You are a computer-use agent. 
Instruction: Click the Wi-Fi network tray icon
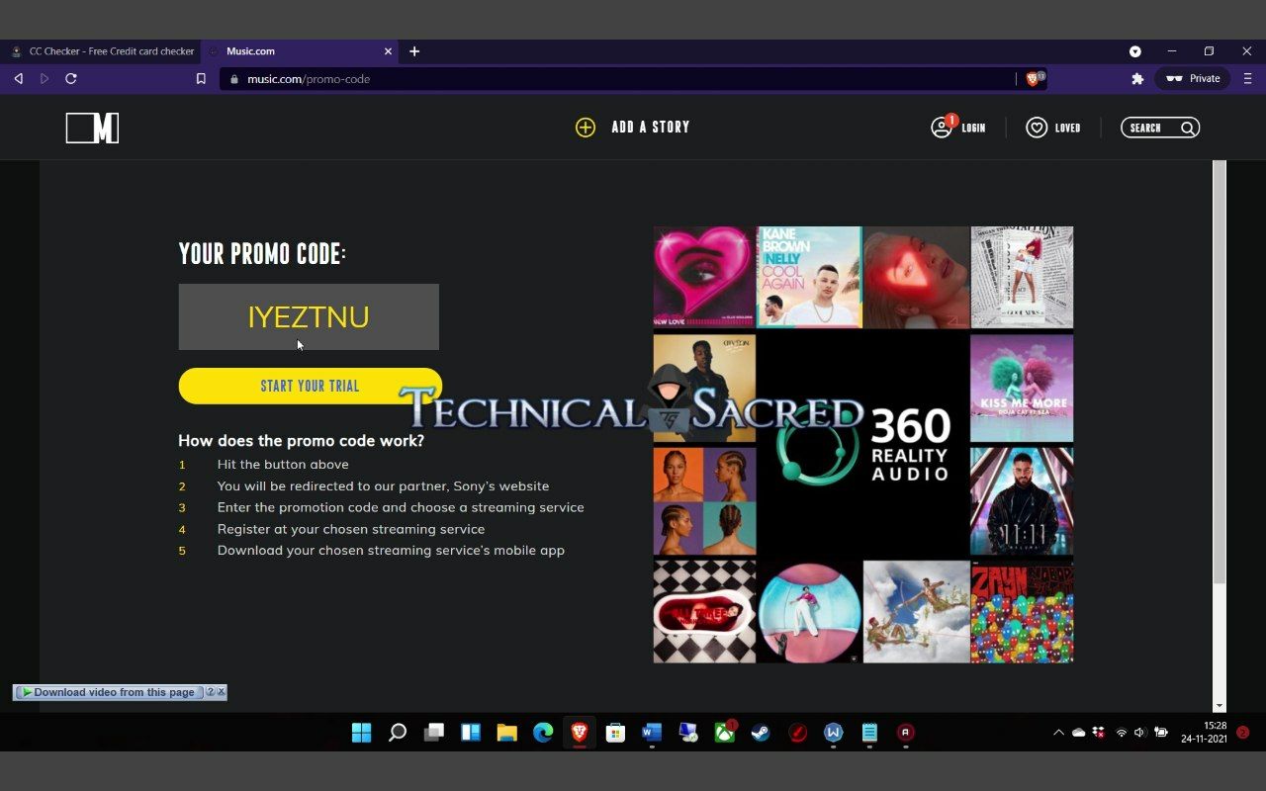coord(1121,733)
